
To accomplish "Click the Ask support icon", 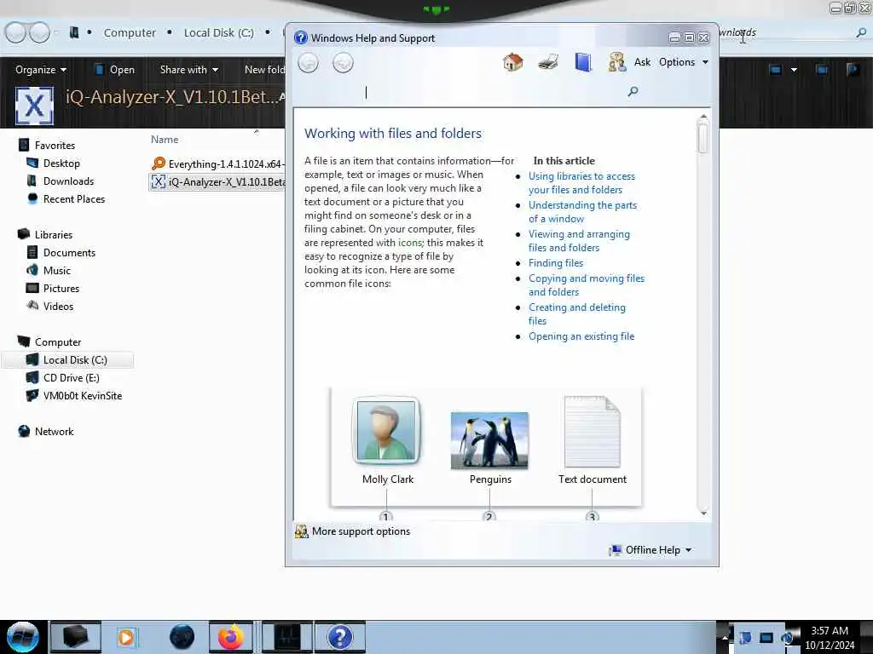I will pos(617,61).
